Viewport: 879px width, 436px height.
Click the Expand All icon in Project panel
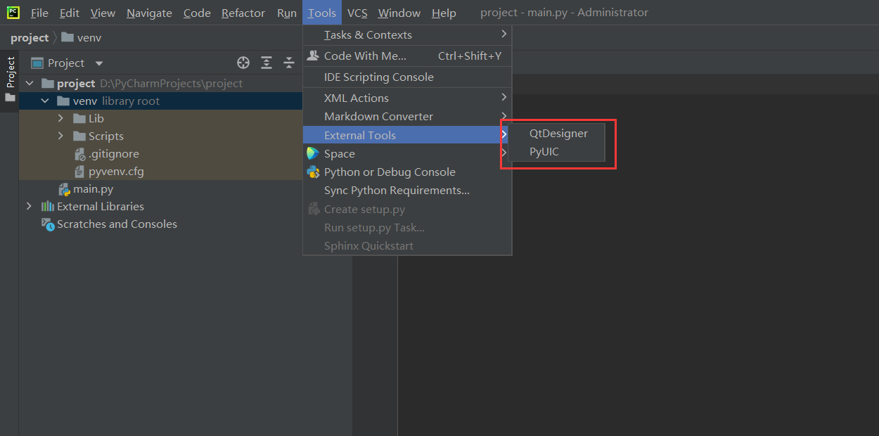coord(267,63)
